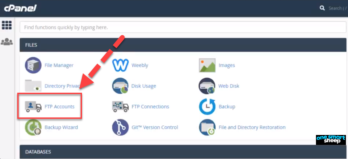Click the FTP Accounts truck icon
This screenshot has height=159, width=348.
pyautogui.click(x=33, y=106)
